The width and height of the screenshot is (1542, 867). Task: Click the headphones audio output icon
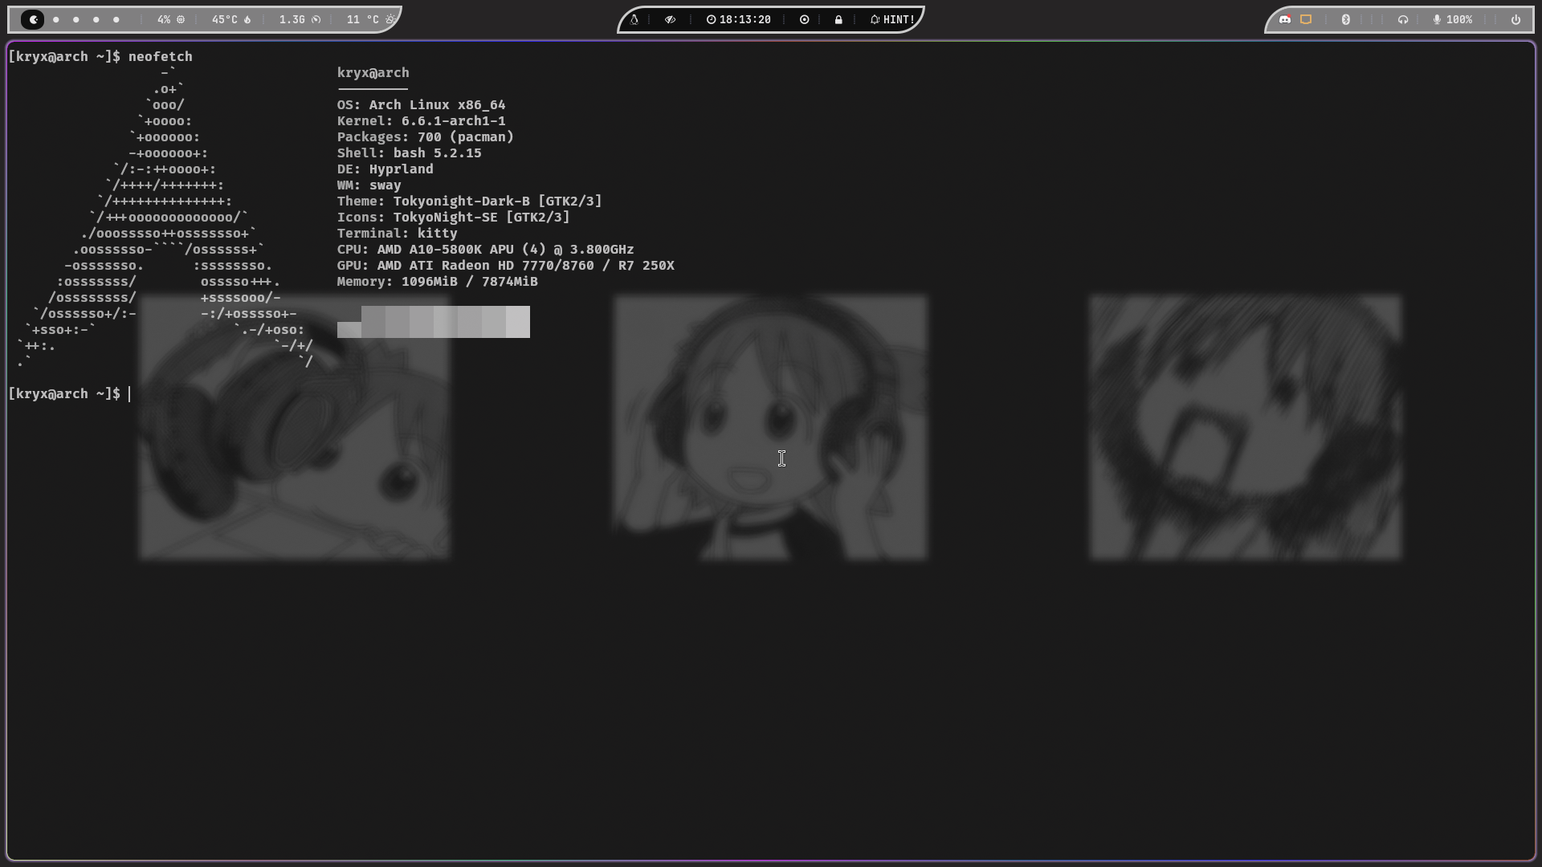(x=1403, y=19)
